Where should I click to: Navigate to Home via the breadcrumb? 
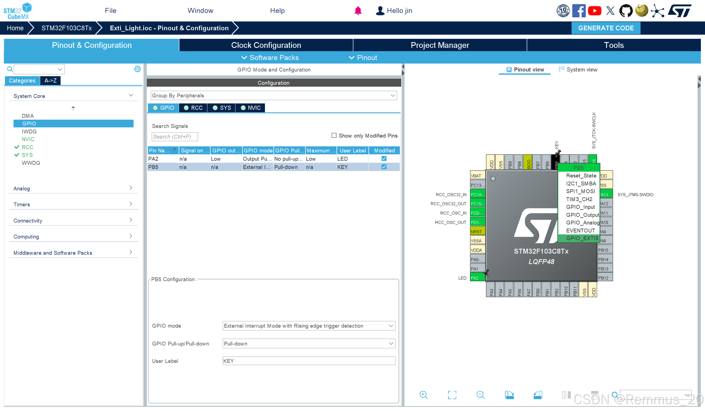15,28
